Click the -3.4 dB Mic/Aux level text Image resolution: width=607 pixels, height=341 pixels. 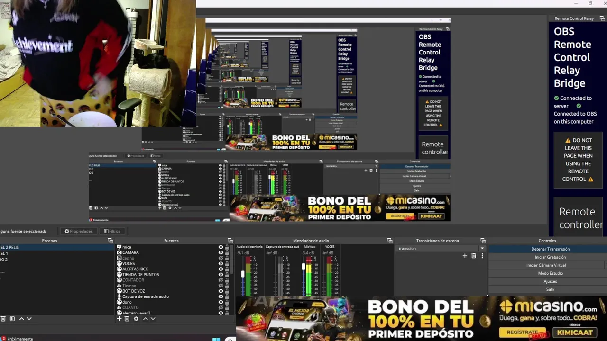(308, 253)
